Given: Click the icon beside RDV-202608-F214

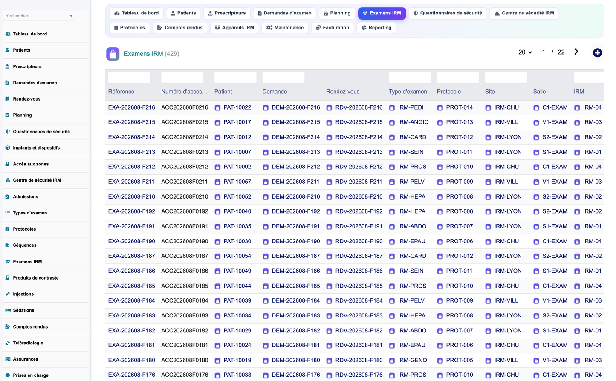Looking at the screenshot, I should click(x=329, y=138).
